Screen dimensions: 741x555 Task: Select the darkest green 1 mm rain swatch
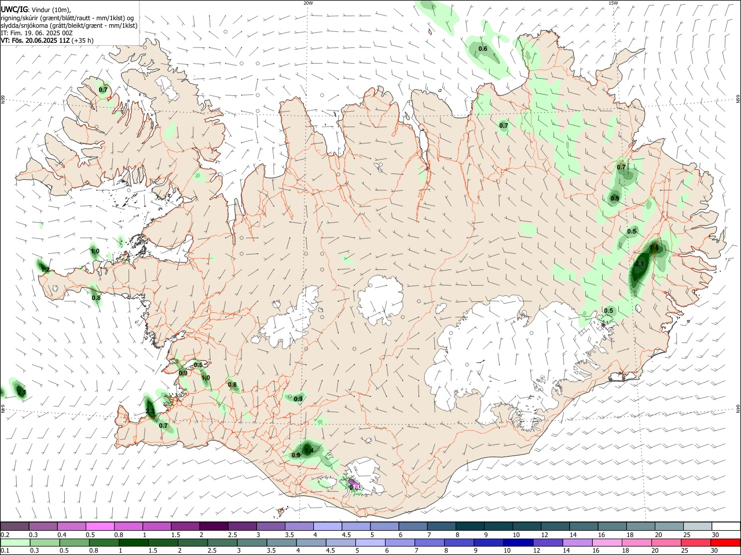(x=133, y=542)
